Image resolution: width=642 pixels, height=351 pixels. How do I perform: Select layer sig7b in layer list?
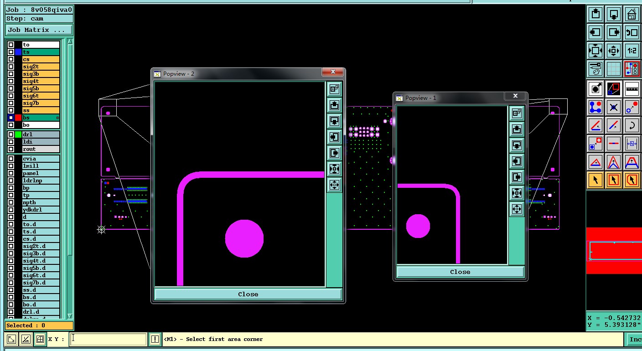41,103
